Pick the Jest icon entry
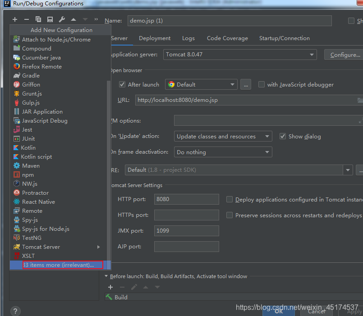 click(17, 130)
